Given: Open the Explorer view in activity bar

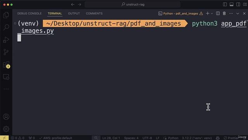Looking at the screenshot, I should (6, 15).
